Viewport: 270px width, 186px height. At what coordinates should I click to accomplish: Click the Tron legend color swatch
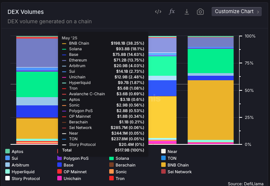pos(111,178)
